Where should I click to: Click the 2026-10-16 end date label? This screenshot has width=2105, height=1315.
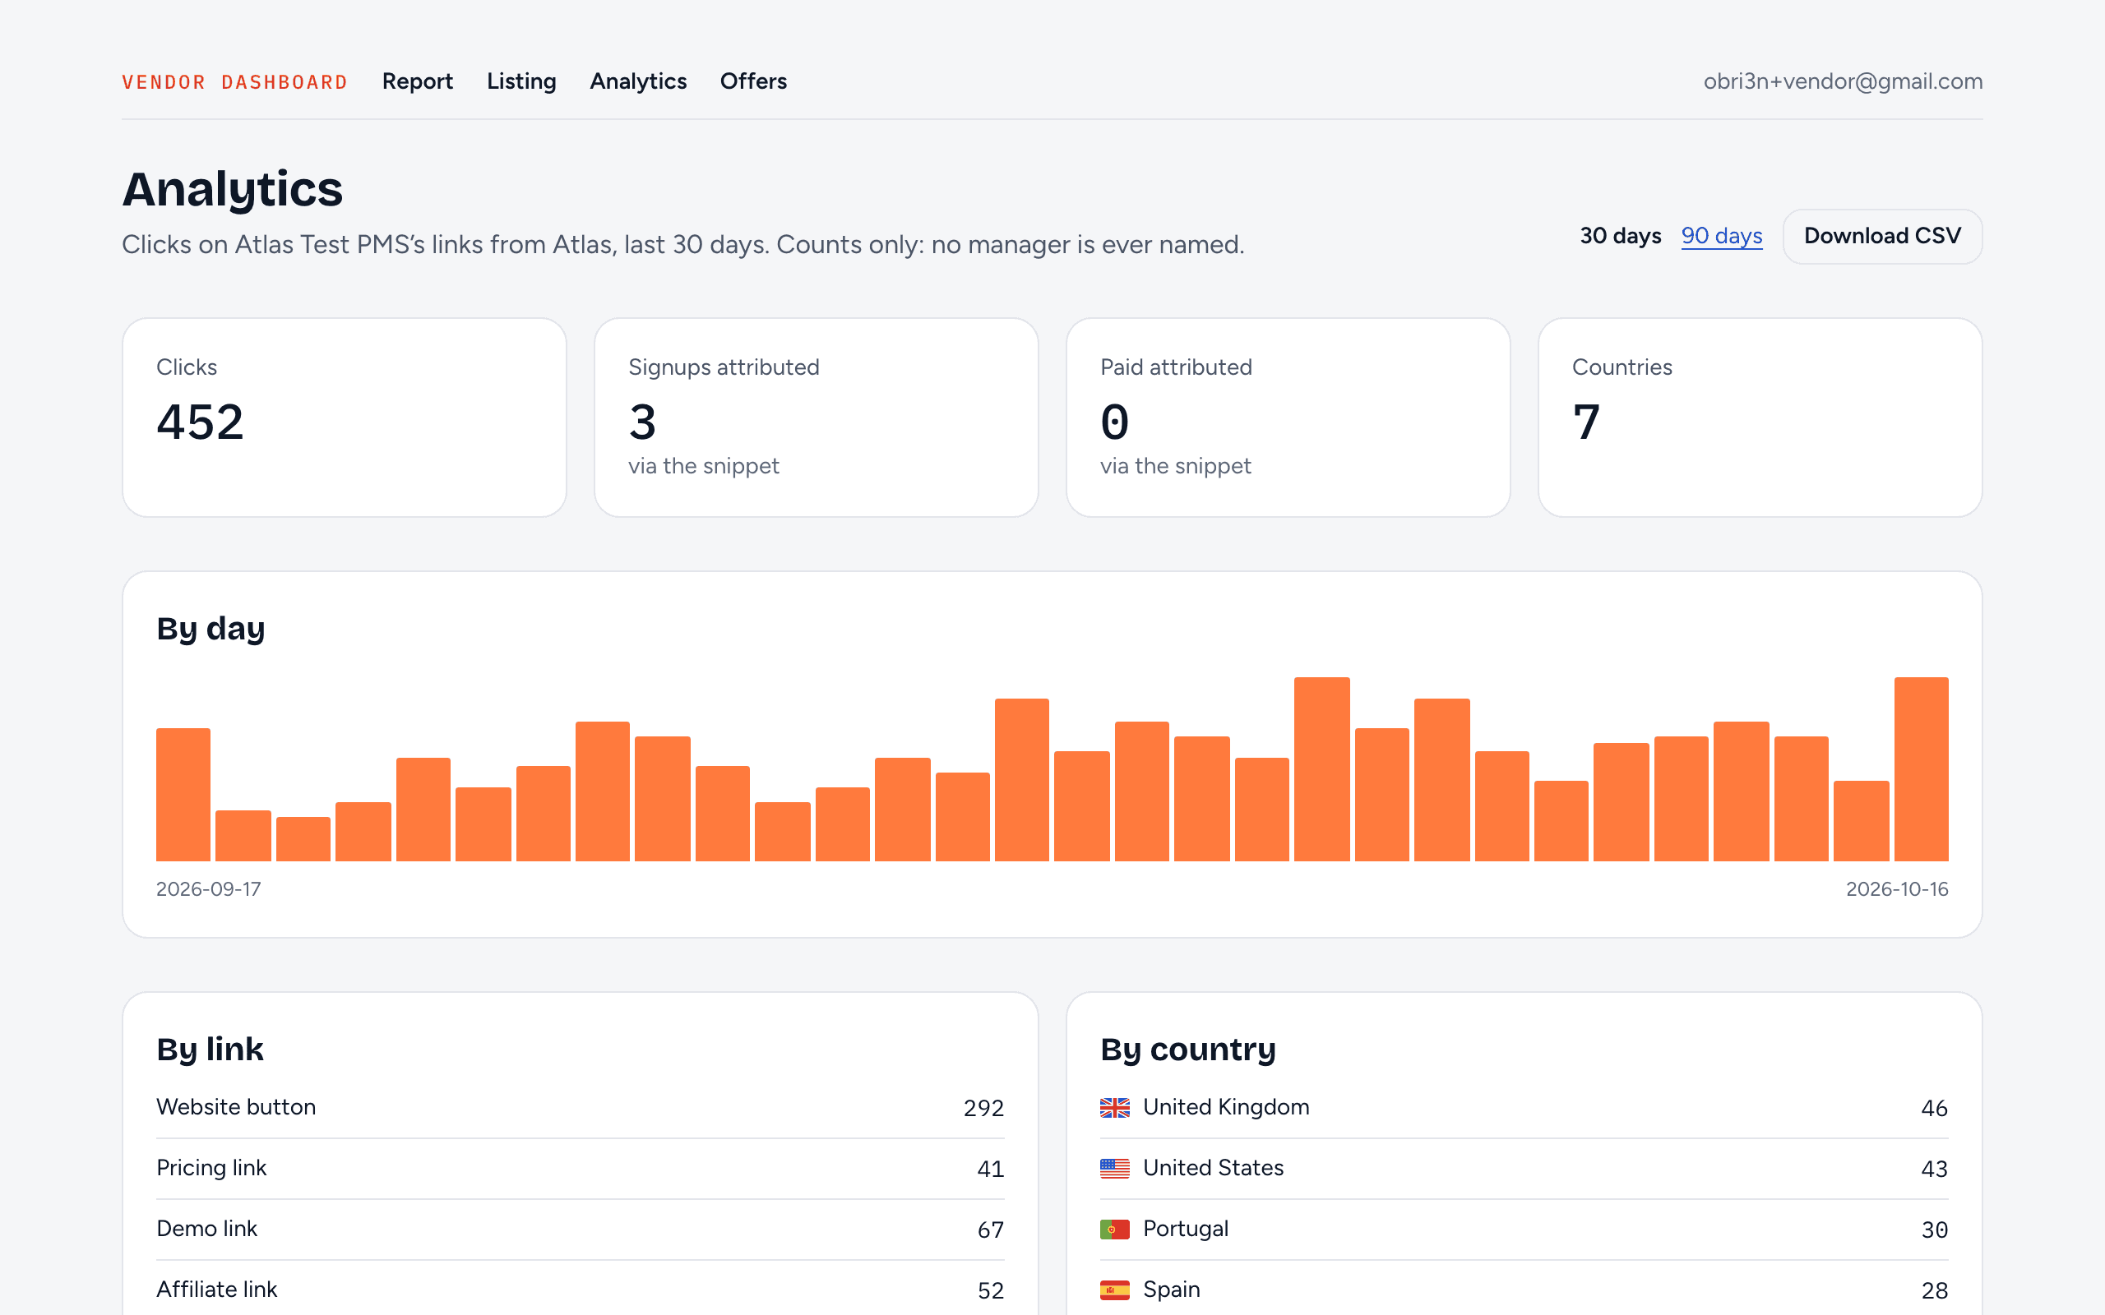point(1897,888)
